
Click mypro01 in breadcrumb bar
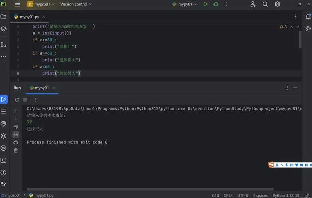click(11, 196)
